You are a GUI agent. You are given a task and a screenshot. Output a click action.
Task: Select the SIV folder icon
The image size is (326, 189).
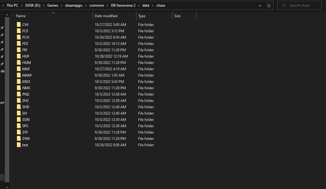point(19,113)
